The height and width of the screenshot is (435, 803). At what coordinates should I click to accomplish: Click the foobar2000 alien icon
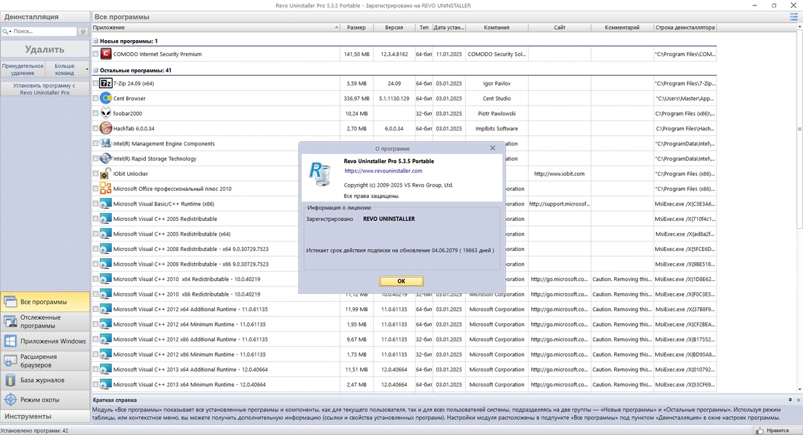pos(106,113)
